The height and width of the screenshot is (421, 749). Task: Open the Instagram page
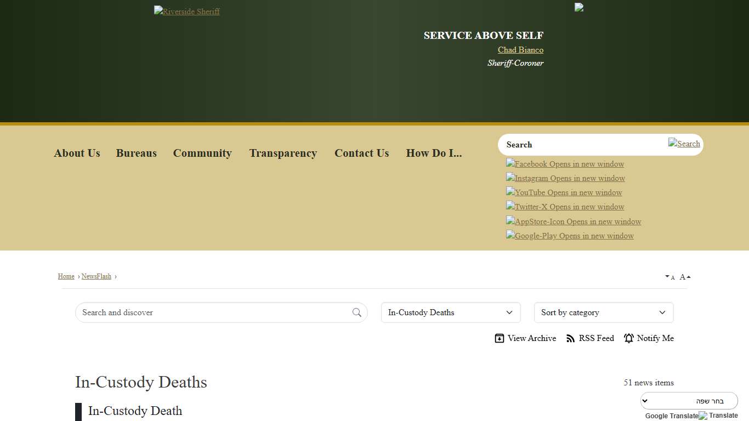coord(565,178)
